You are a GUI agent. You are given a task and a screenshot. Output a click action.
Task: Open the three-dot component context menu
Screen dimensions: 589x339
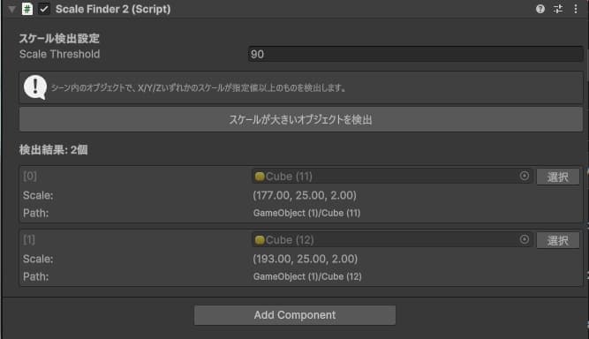(576, 9)
